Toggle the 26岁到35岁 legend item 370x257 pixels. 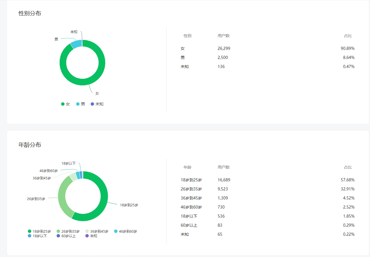point(68,231)
